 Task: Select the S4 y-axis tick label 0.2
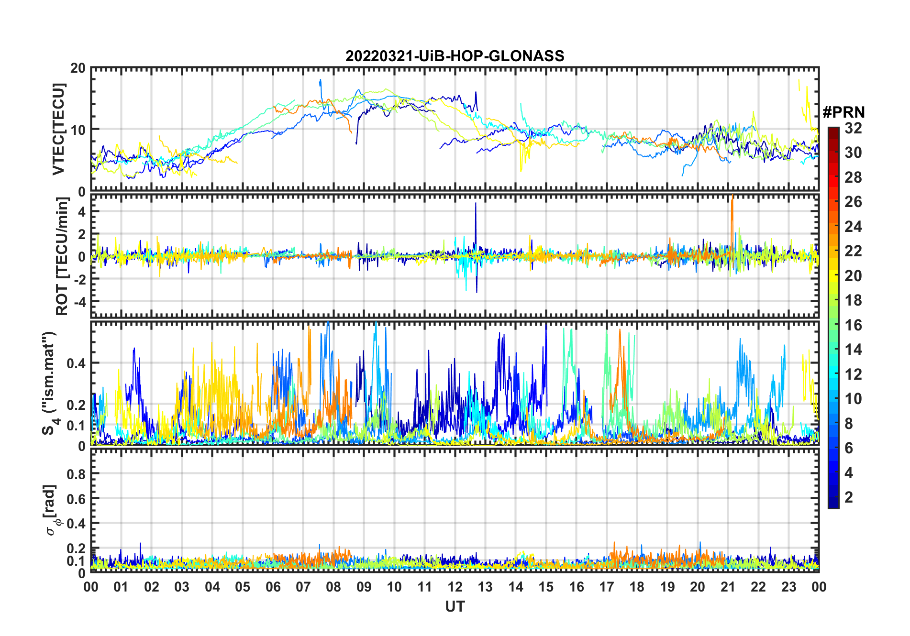76,405
